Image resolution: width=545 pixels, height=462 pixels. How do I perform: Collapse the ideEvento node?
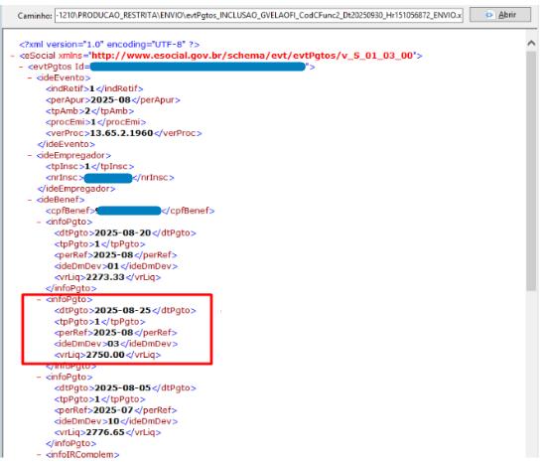click(x=30, y=77)
